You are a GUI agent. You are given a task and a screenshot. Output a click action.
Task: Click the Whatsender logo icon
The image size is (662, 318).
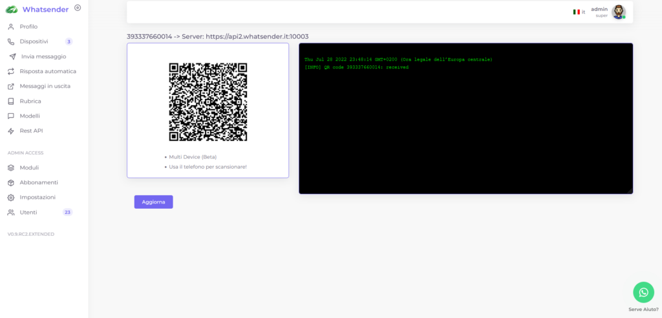tap(12, 9)
